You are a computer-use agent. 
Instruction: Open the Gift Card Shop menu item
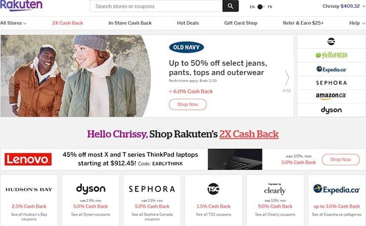click(x=241, y=23)
